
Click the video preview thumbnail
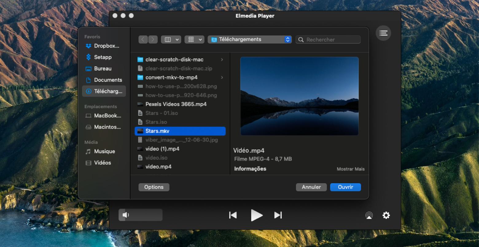299,96
